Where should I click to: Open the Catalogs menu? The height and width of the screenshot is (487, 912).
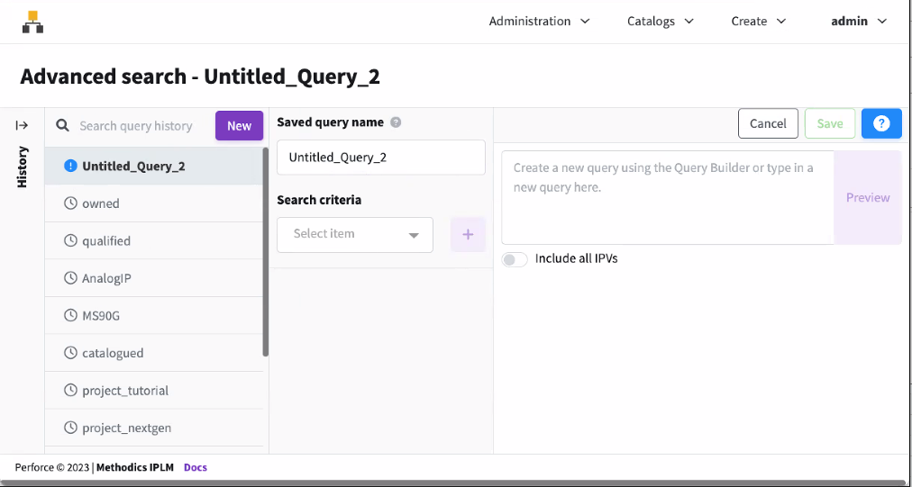(x=660, y=21)
